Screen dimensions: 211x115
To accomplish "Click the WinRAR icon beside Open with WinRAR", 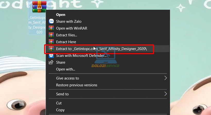I will (51, 28).
